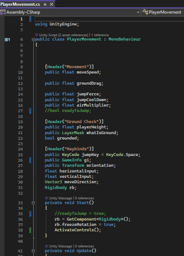The width and height of the screenshot is (184, 256).
Task: Click the orientation Transform variable
Action: point(100,165)
